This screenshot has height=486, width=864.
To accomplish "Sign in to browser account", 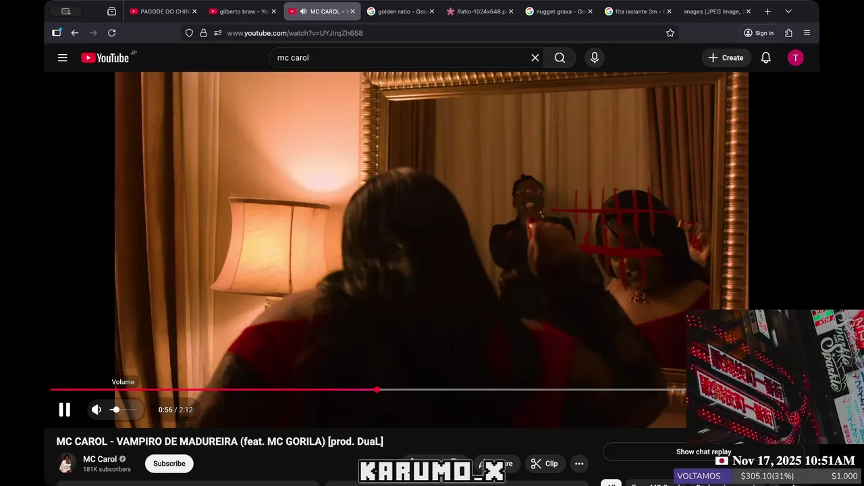I will (759, 33).
